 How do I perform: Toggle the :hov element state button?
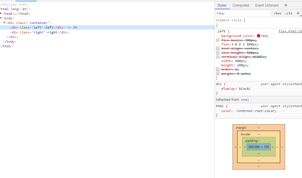pos(277,13)
